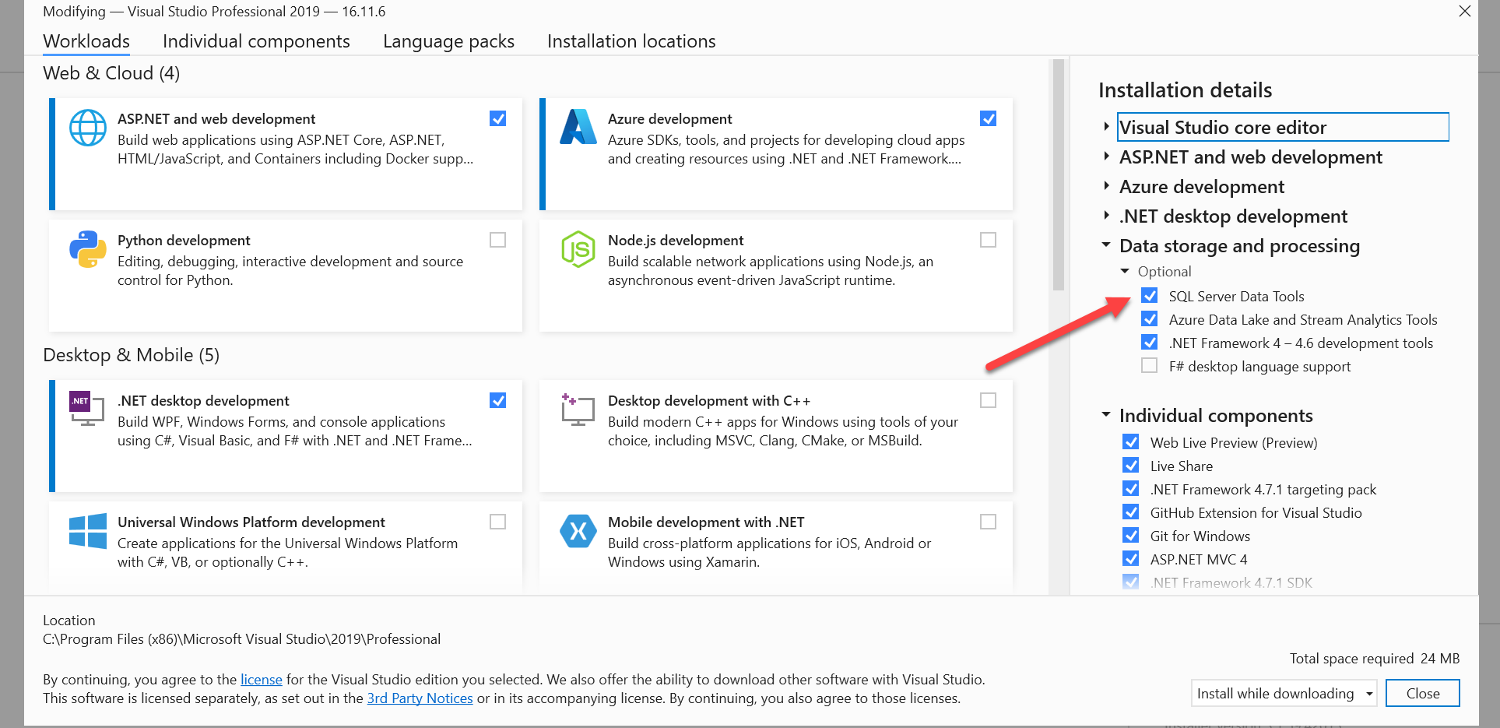Uncheck ASP.NET MVC 4 component
This screenshot has width=1500, height=728.
coord(1131,558)
